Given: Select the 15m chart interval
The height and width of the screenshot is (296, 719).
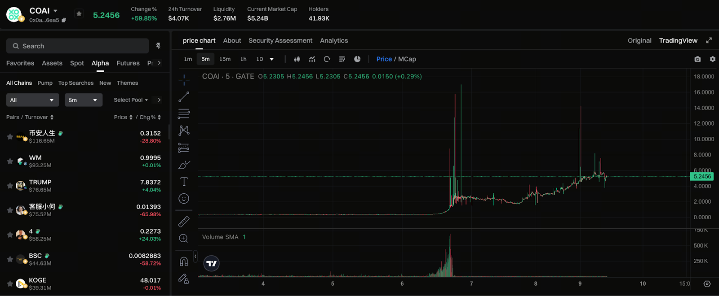Looking at the screenshot, I should point(225,59).
